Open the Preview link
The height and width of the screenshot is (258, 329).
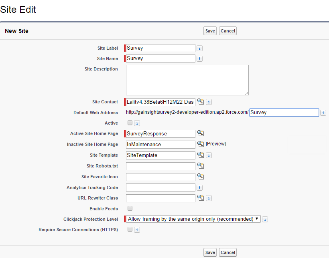[216, 144]
